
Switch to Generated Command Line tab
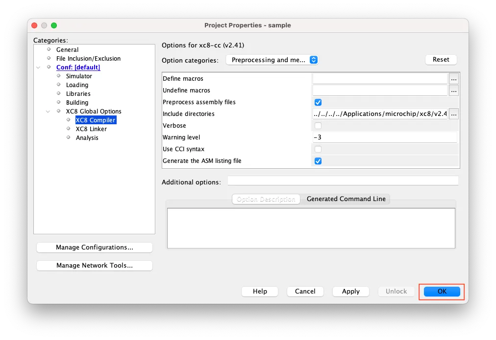coord(346,199)
